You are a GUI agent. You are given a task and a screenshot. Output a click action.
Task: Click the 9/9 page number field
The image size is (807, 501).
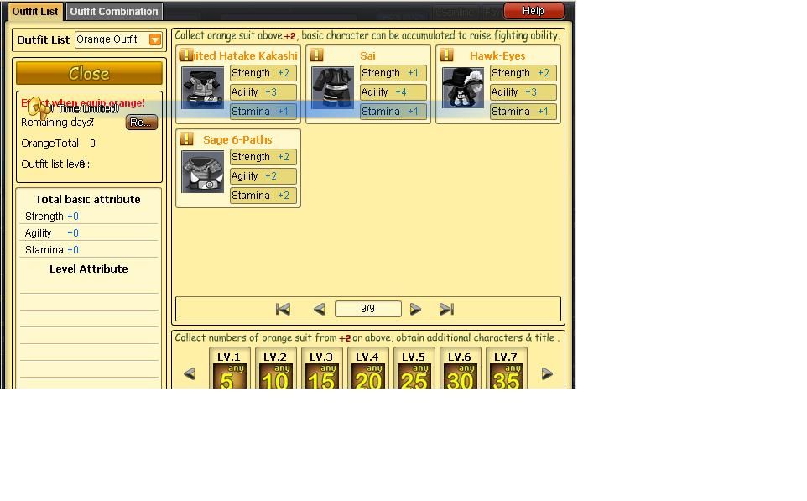click(368, 309)
